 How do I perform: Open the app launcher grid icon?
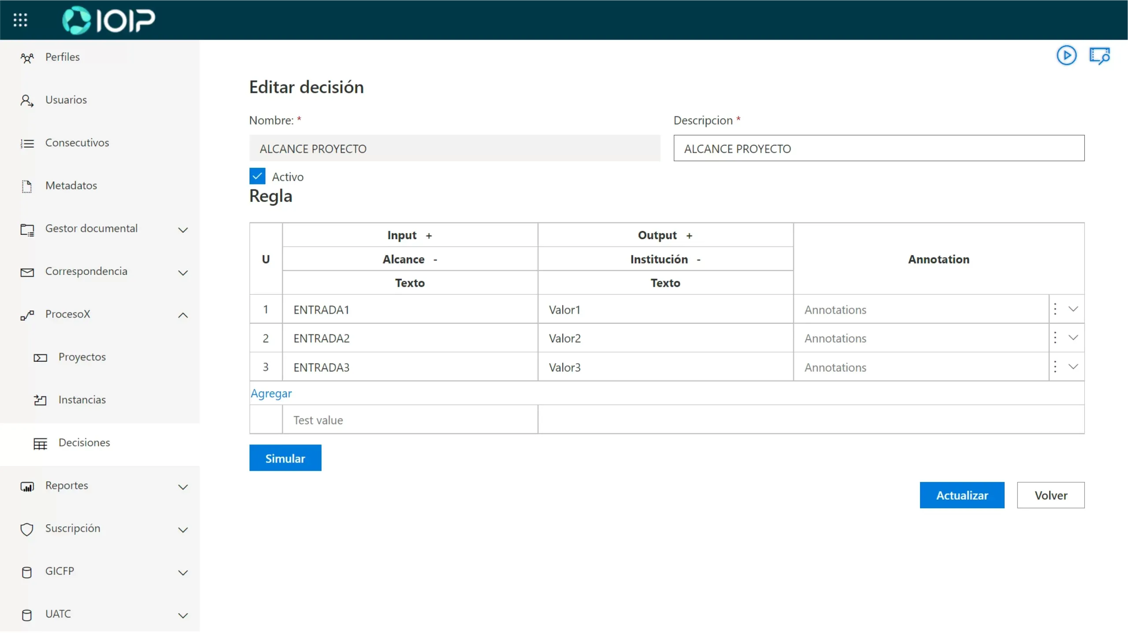pos(20,20)
